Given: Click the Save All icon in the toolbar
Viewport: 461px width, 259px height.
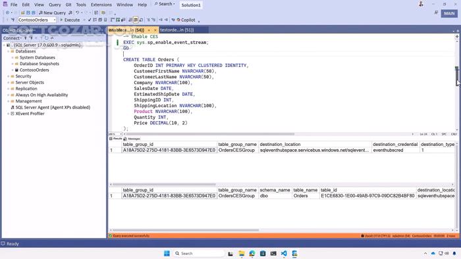Looking at the screenshot, I should pos(33,13).
